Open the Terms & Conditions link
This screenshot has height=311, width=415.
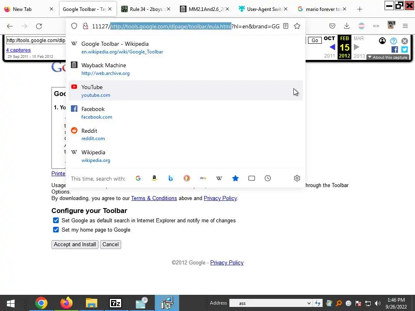click(x=154, y=198)
